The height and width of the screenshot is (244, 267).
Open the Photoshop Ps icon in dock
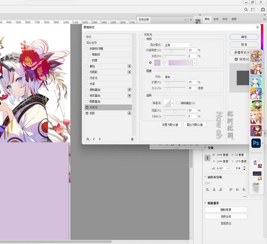[256, 143]
